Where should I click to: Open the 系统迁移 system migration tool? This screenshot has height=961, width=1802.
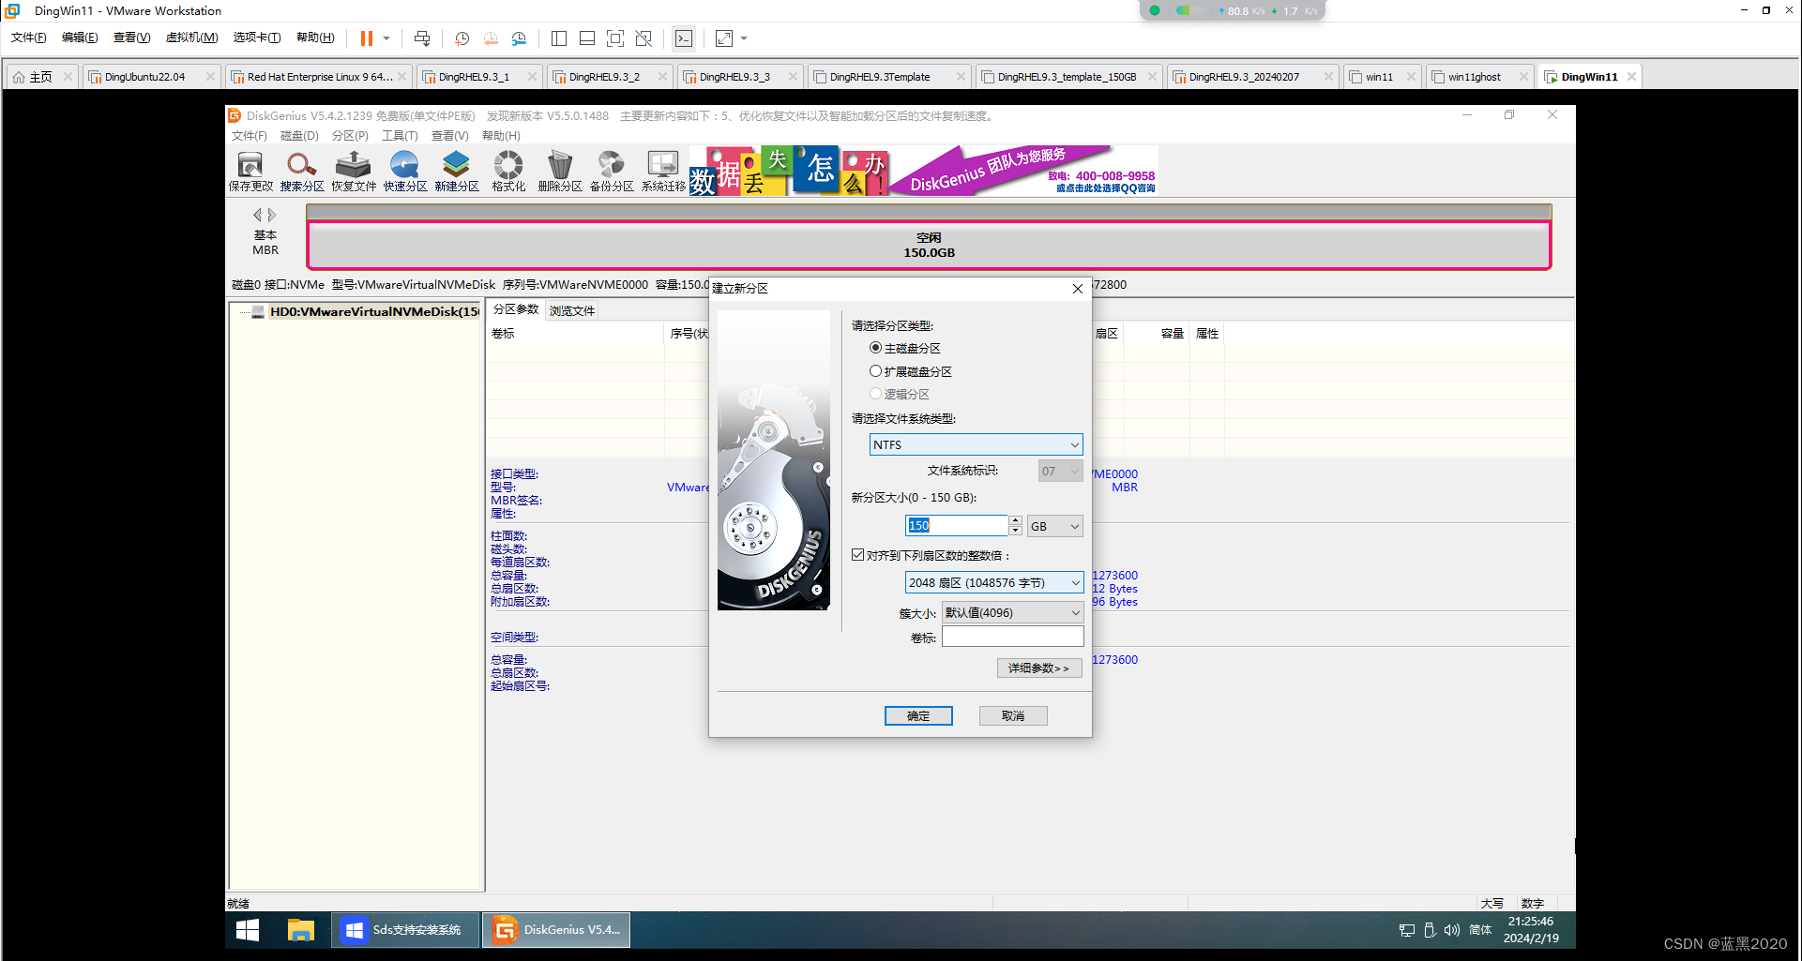(x=663, y=172)
